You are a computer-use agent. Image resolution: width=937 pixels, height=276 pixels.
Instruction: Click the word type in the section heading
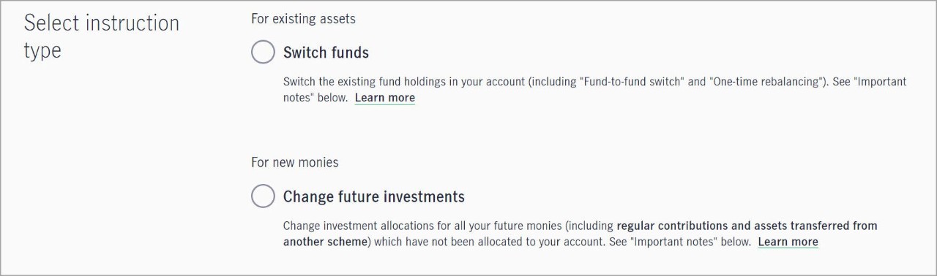[42, 51]
